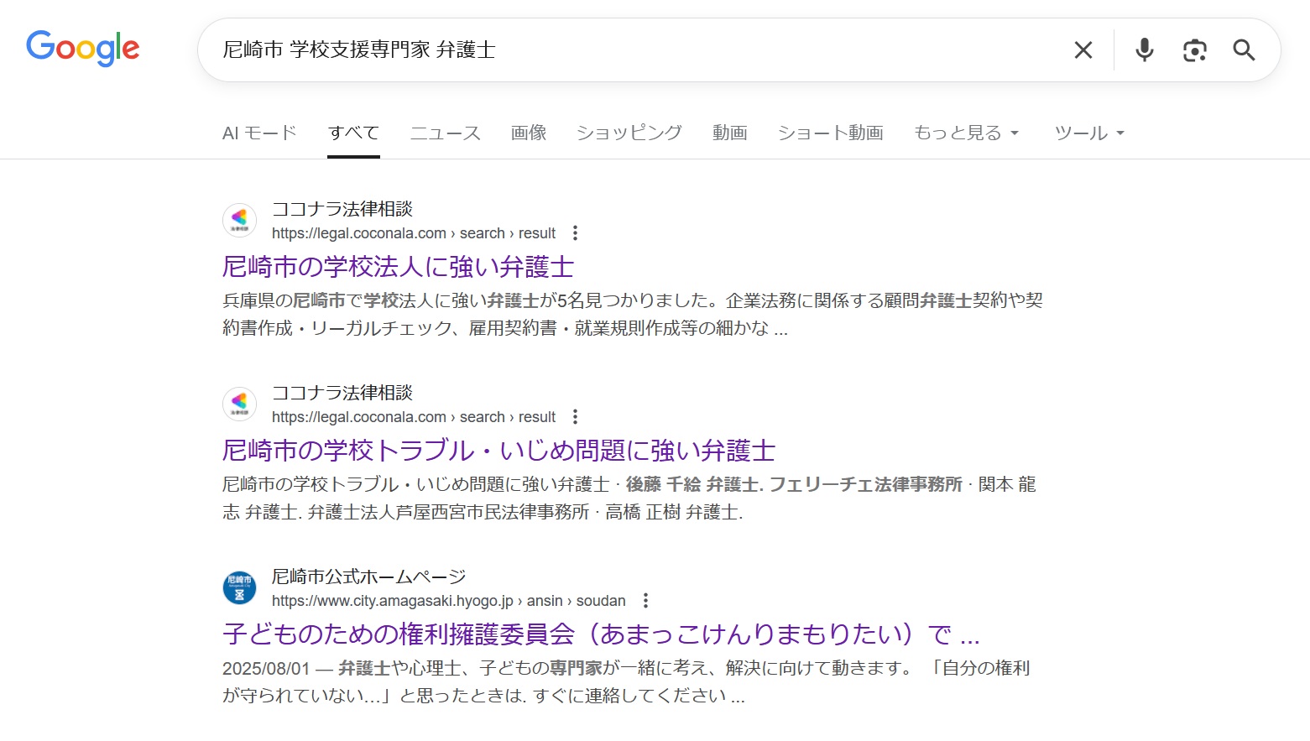This screenshot has width=1310, height=741.
Task: Clear the search query with X
Action: [x=1083, y=50]
